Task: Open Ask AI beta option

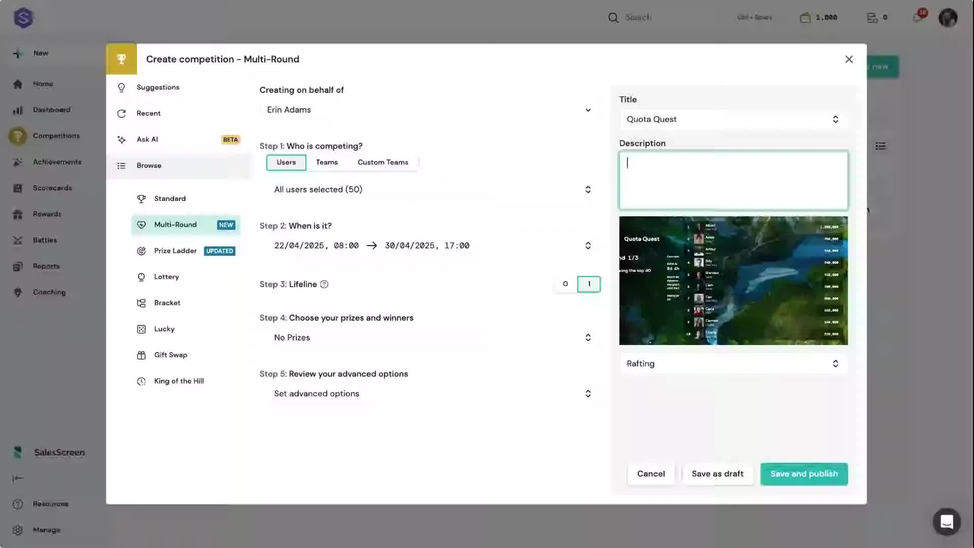Action: (179, 140)
